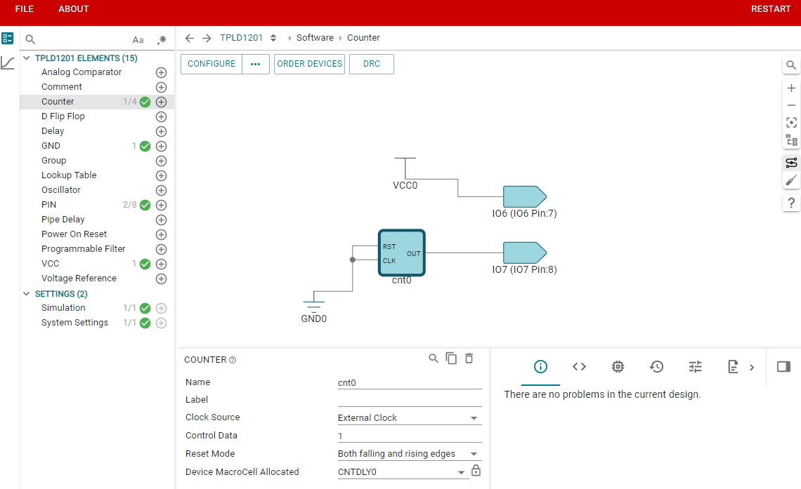Add a GND element with plus icon
Viewport: 801px width, 489px height.
[161, 147]
